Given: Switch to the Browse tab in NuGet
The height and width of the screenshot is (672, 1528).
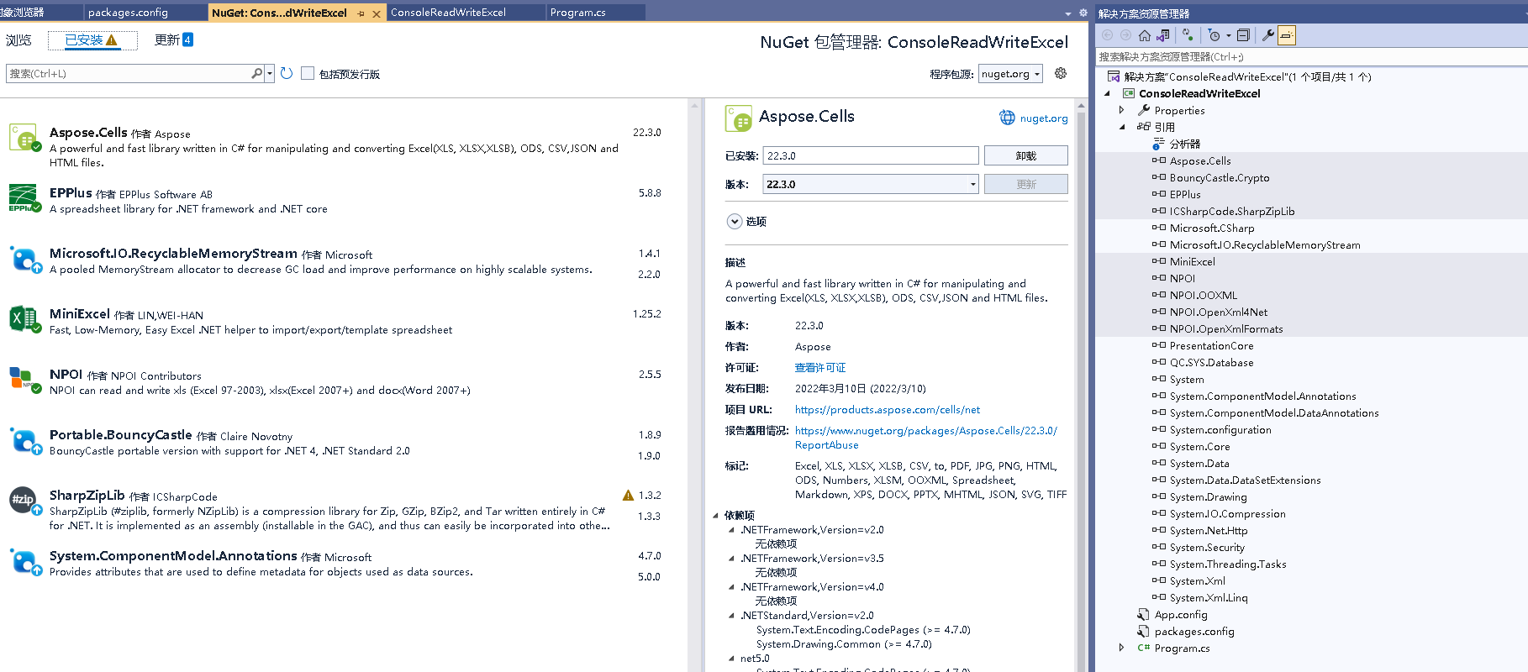Looking at the screenshot, I should (18, 39).
